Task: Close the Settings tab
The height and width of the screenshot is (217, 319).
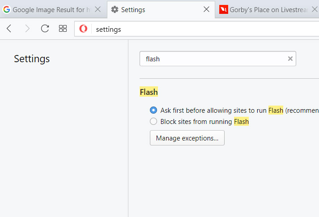Action: (207, 9)
